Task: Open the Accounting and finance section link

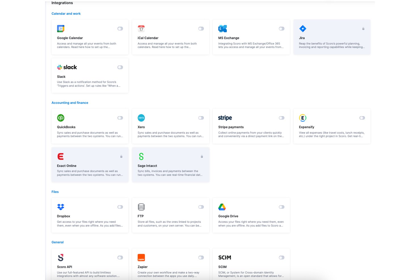Action: pyautogui.click(x=70, y=103)
